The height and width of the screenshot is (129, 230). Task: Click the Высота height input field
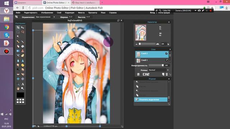89,17
